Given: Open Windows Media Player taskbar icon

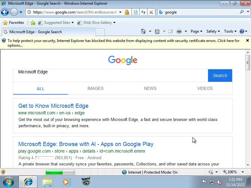Looking at the screenshot, I should click(66, 182).
